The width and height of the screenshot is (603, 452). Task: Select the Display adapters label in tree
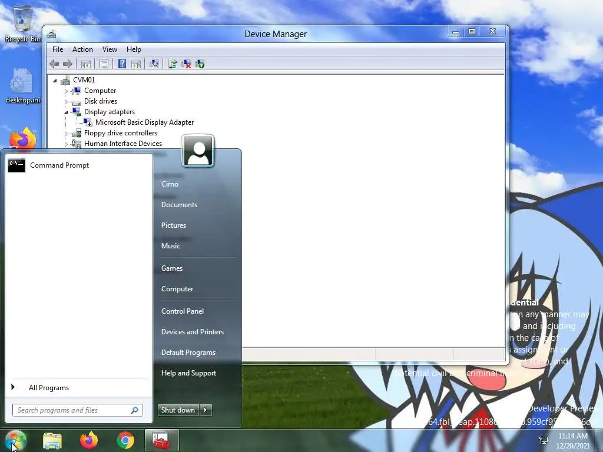coord(109,112)
